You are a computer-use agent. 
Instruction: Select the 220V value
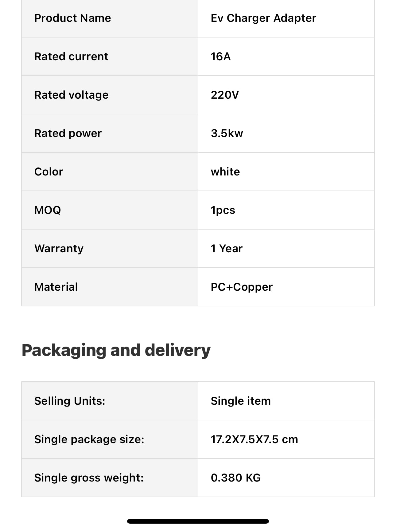(x=225, y=95)
